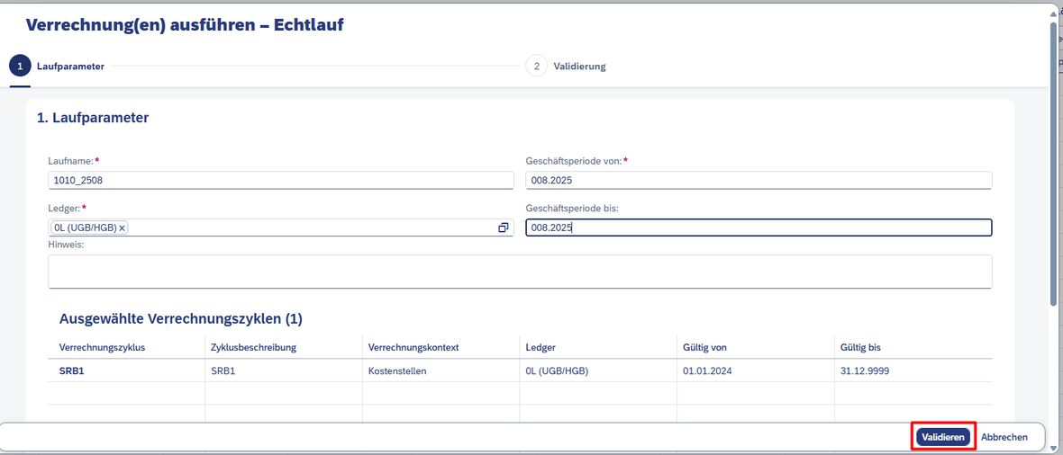Click the Geschäftsperiode bis field
Image resolution: width=1063 pixels, height=455 pixels.
click(759, 227)
